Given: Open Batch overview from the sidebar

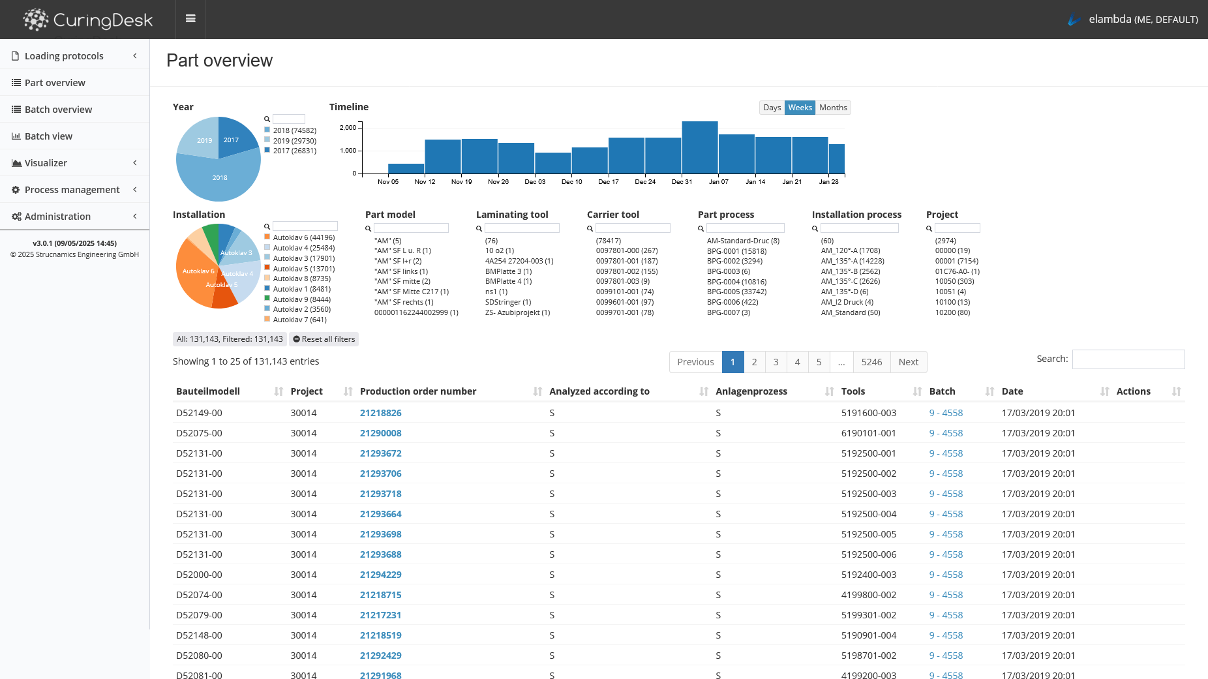Looking at the screenshot, I should click(58, 110).
